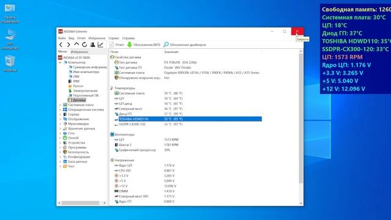Screen dimensions: 391x220
Task: Select the CPU VID voltage row
Action: [x=188, y=170]
